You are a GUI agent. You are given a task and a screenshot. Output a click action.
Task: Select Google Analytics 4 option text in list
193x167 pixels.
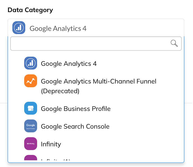coord(69,64)
